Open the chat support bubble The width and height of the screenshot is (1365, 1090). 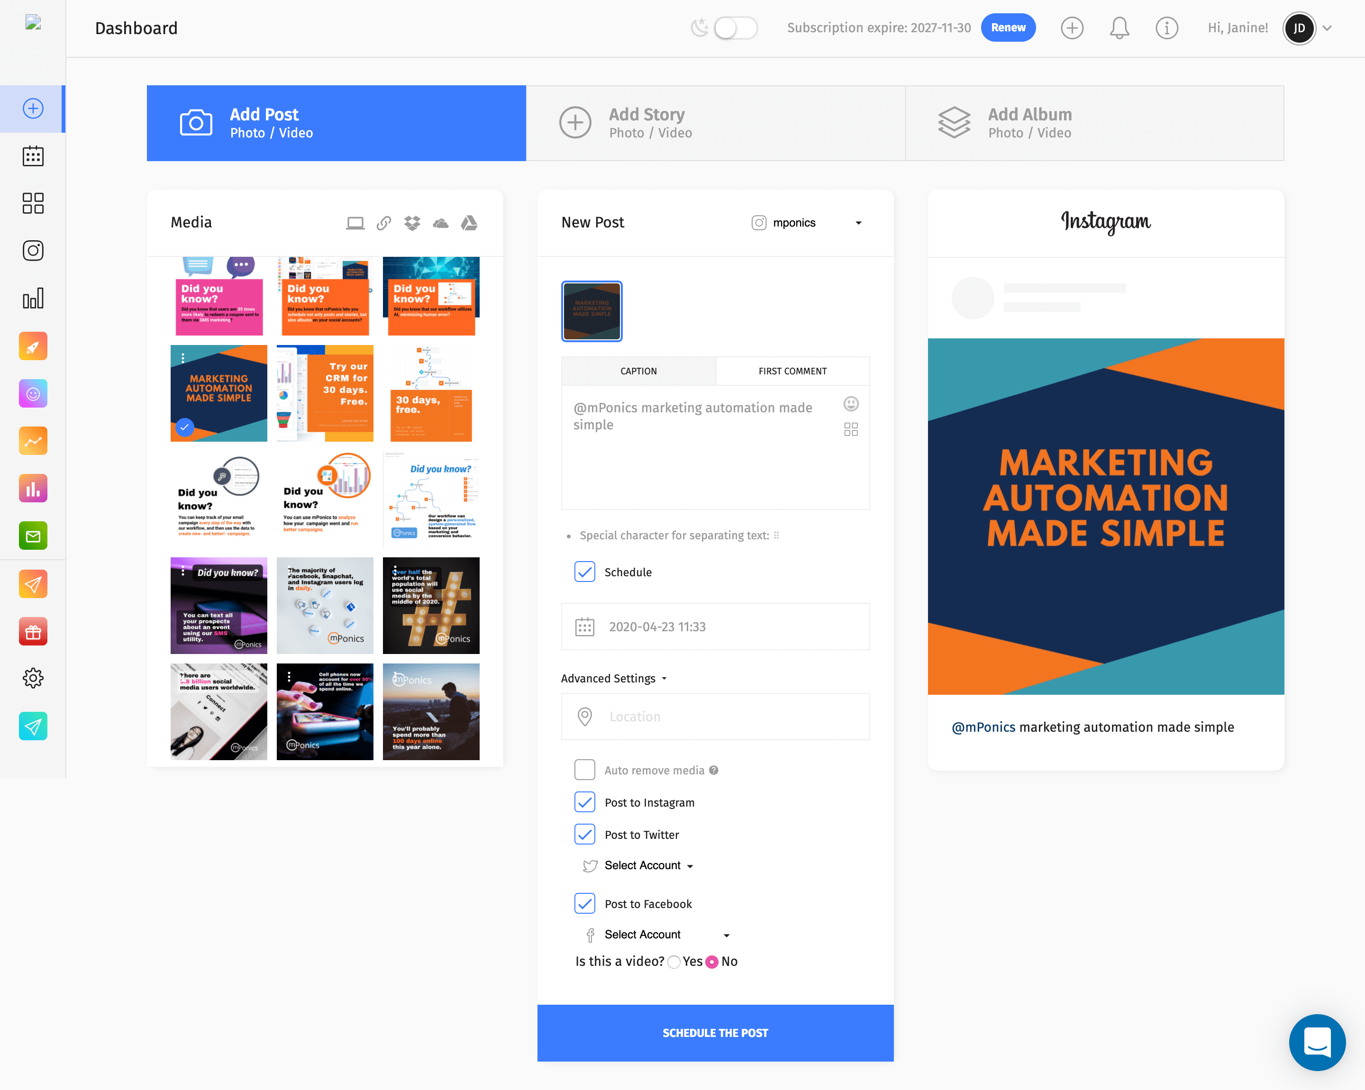click(1318, 1042)
